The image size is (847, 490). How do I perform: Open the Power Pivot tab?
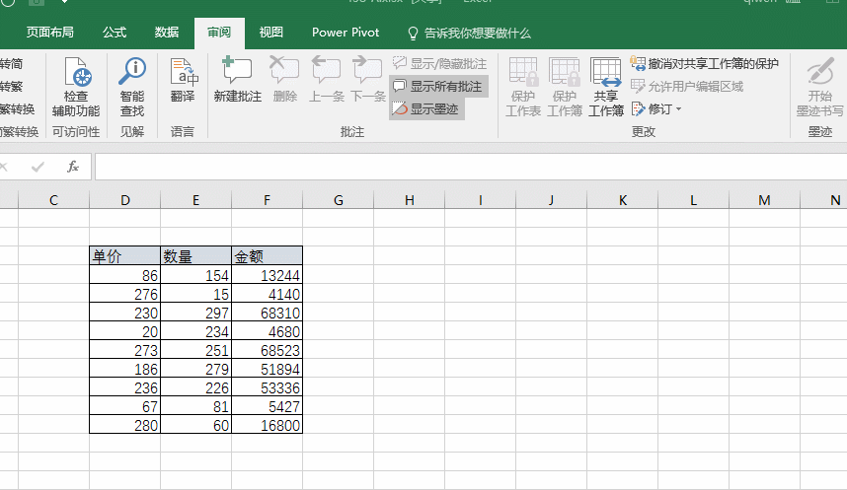[346, 33]
